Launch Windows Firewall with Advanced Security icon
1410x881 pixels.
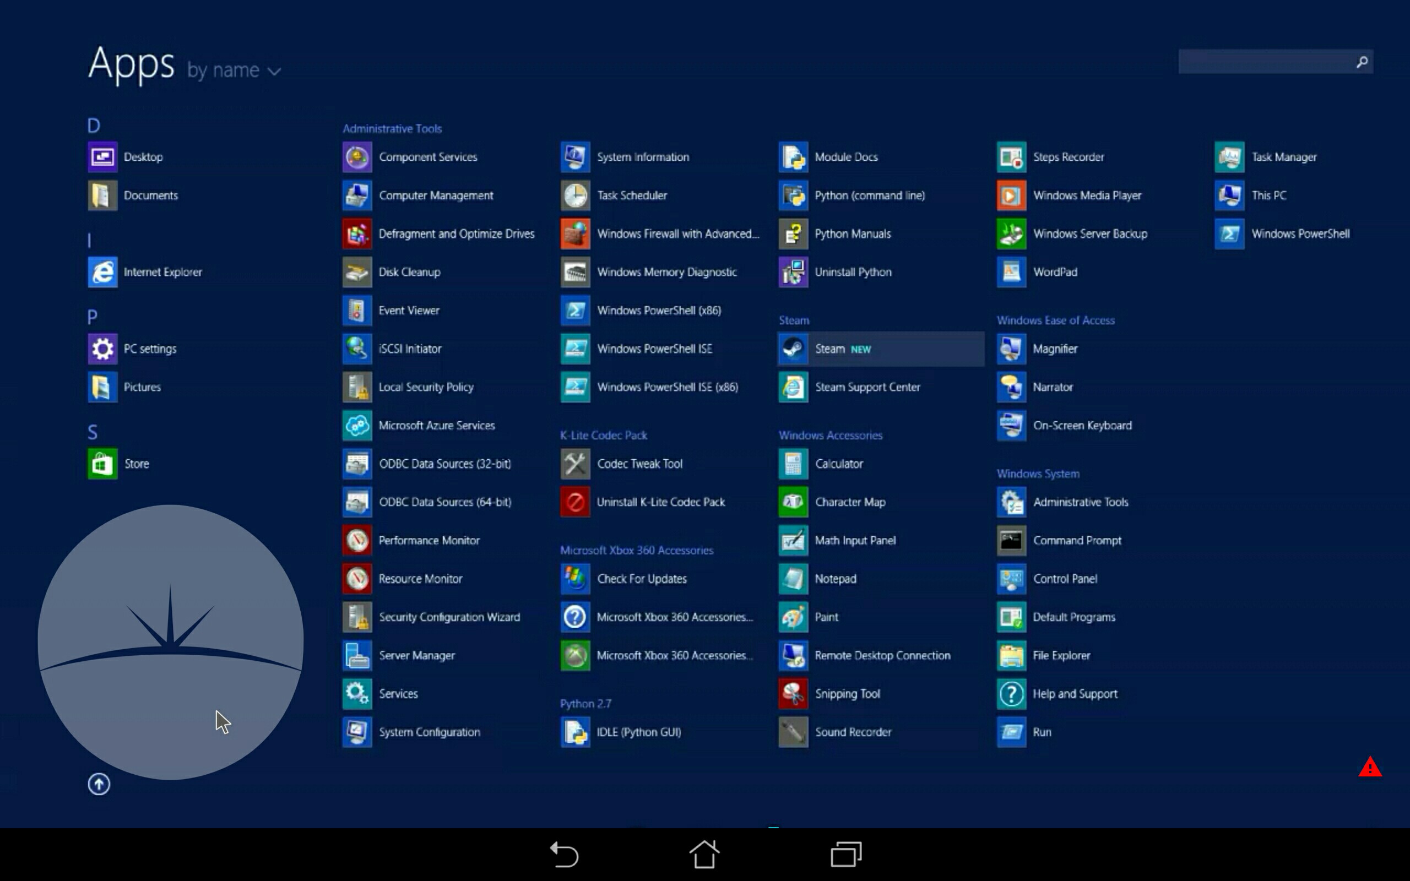(x=575, y=233)
